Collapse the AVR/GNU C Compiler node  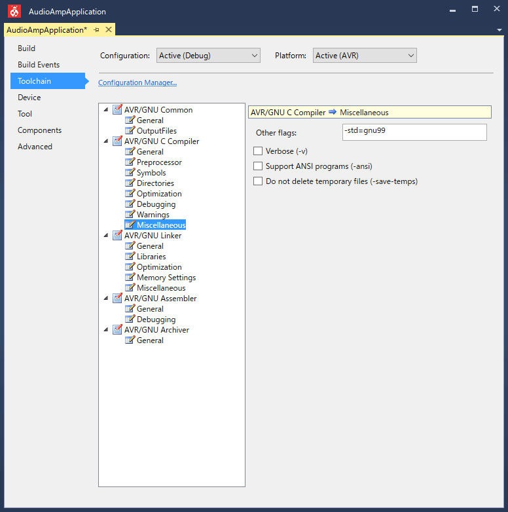click(x=106, y=141)
